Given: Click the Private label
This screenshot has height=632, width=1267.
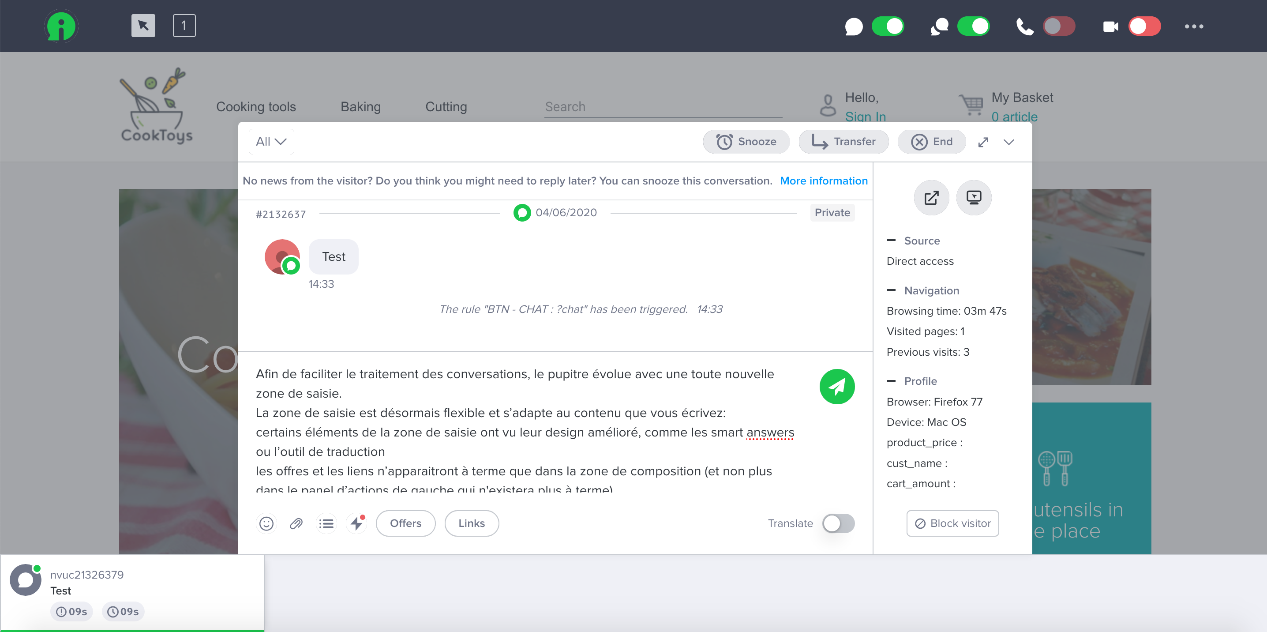Looking at the screenshot, I should pos(832,213).
